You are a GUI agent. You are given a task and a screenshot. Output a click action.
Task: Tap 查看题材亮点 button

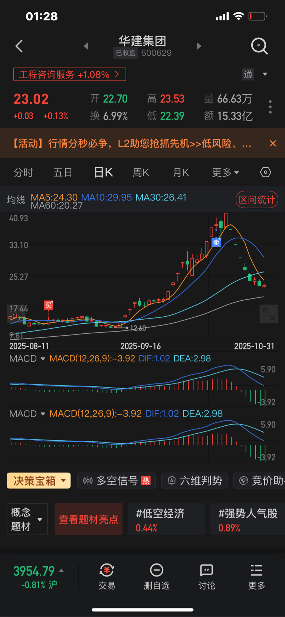tap(89, 519)
